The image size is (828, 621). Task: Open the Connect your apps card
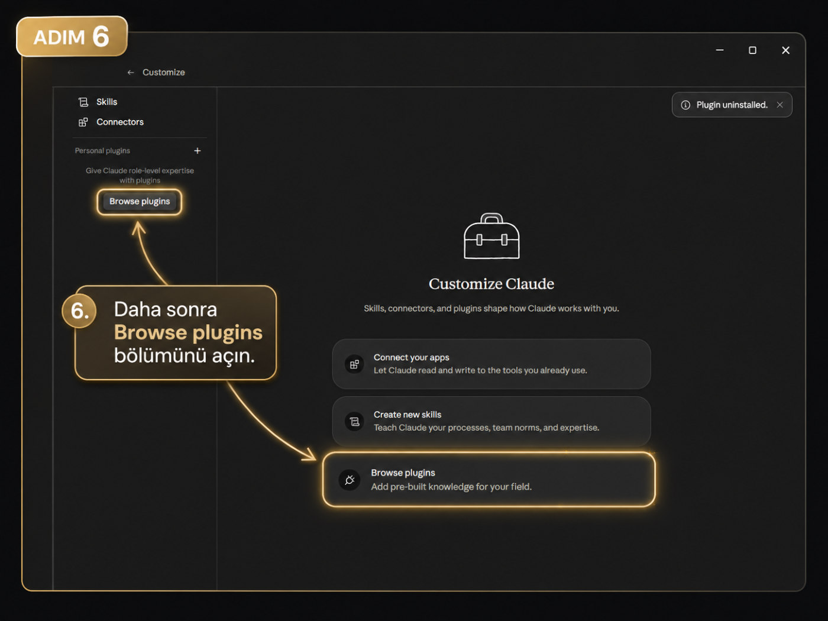(x=491, y=364)
